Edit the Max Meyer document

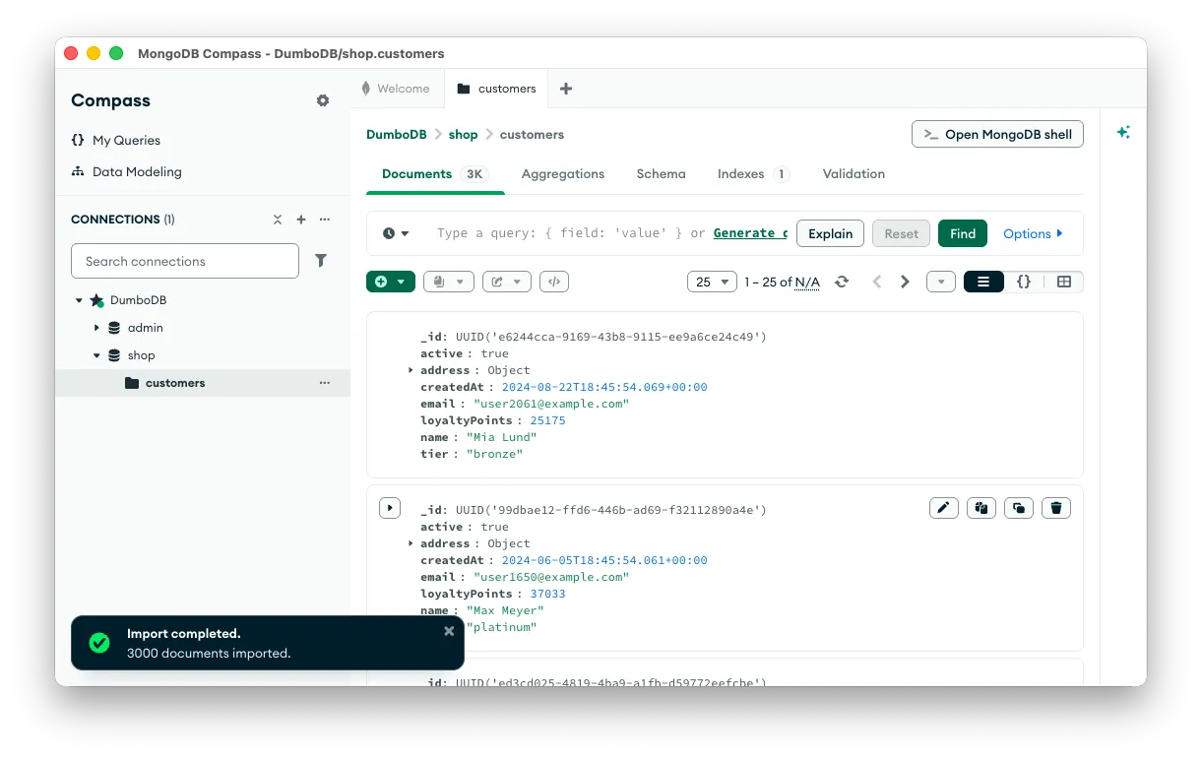(x=944, y=508)
